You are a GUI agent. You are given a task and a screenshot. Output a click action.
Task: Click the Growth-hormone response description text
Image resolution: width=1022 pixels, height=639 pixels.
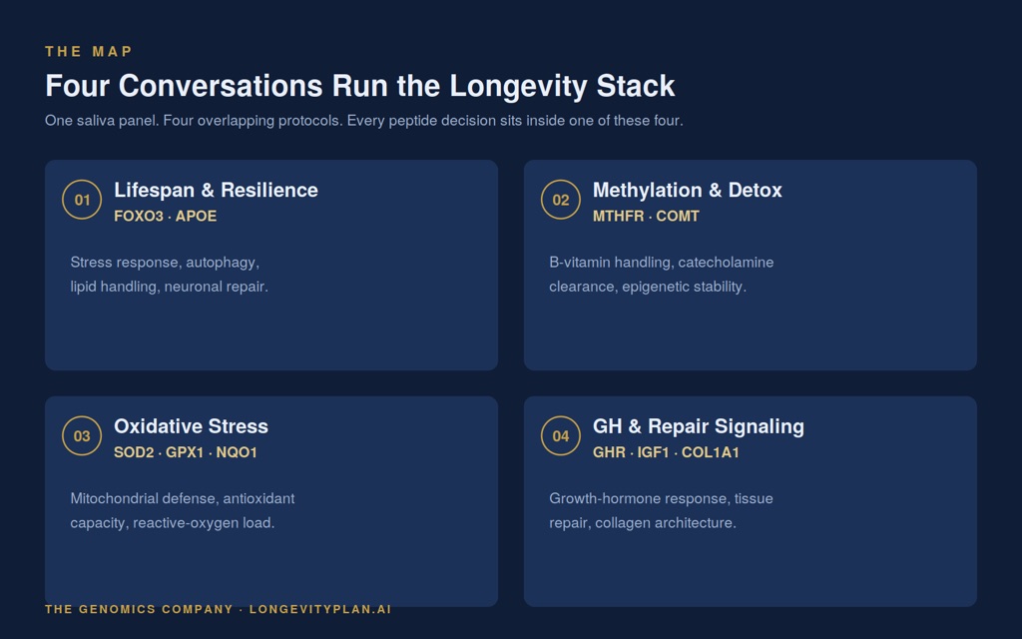tap(661, 510)
